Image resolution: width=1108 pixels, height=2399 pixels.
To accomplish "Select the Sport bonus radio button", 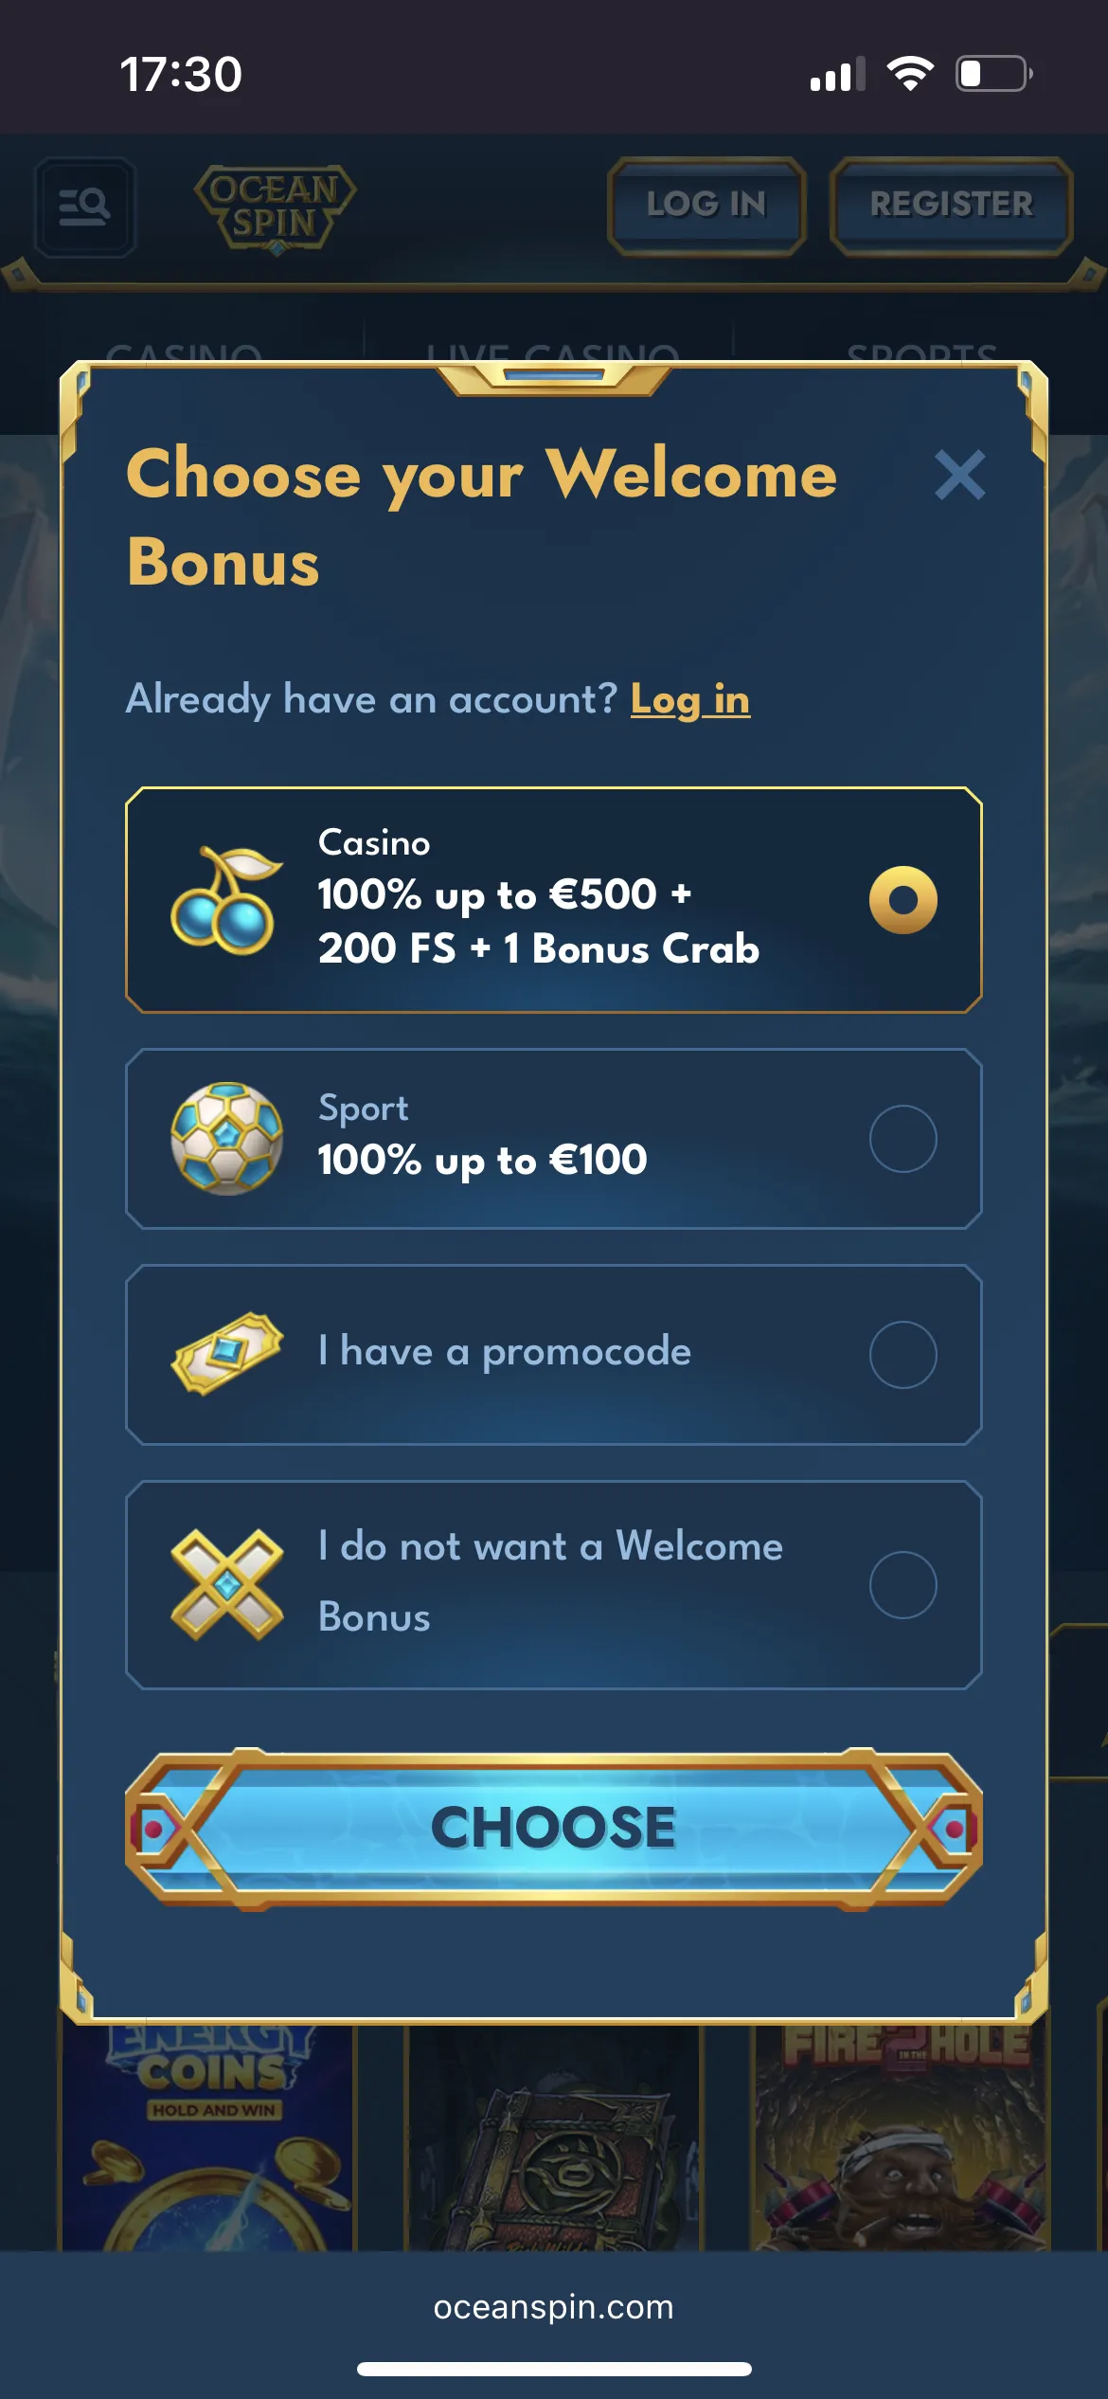I will click(x=902, y=1138).
